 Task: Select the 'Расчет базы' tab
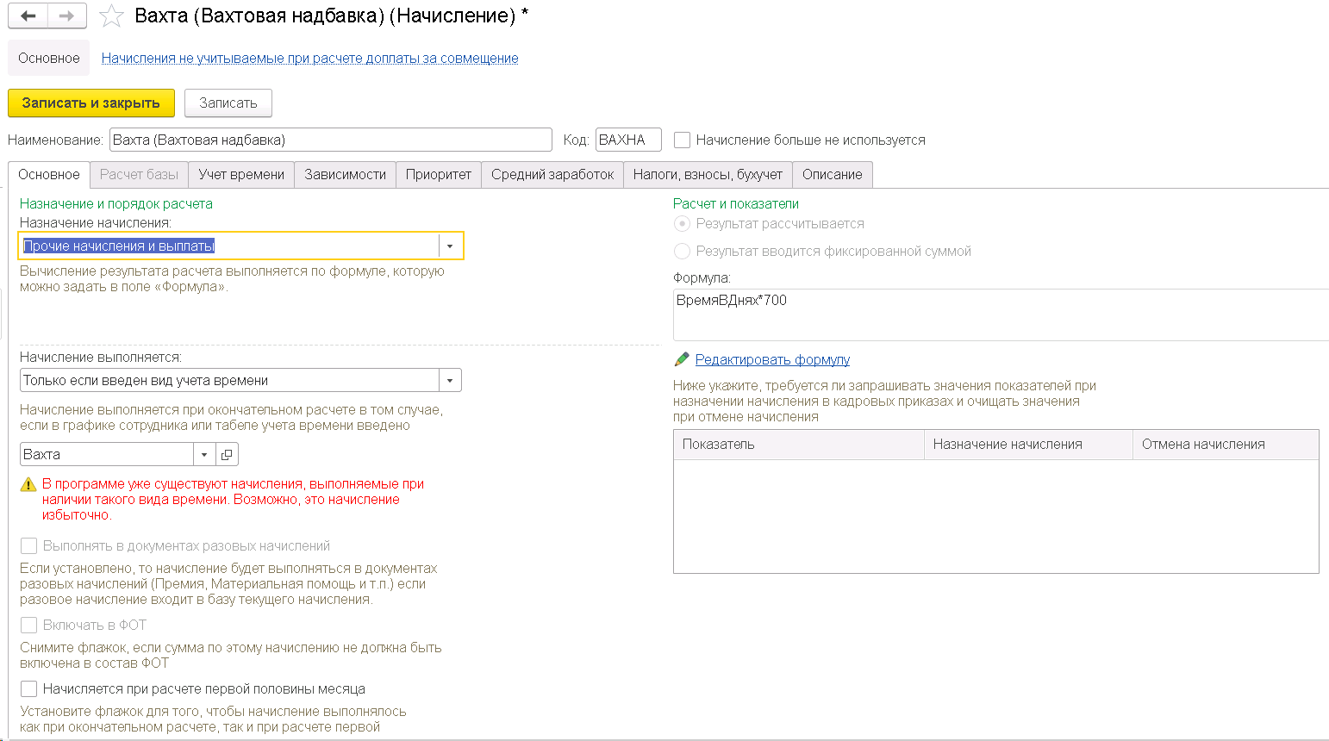(139, 174)
